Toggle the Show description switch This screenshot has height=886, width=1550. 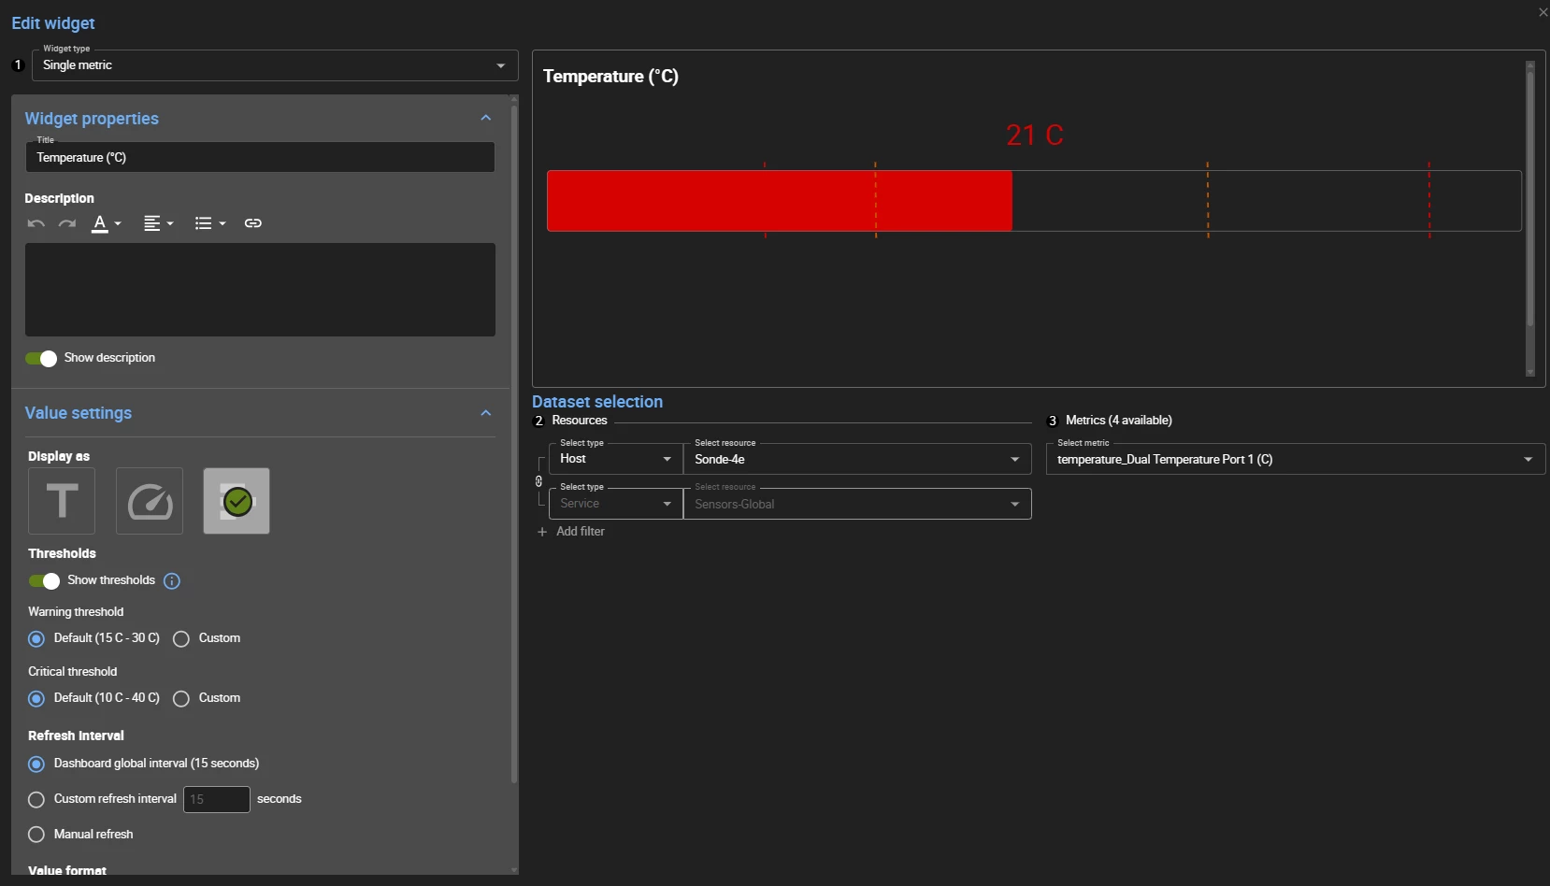[x=41, y=359]
